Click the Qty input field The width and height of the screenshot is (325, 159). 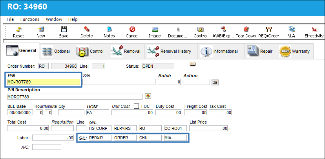click(x=71, y=113)
